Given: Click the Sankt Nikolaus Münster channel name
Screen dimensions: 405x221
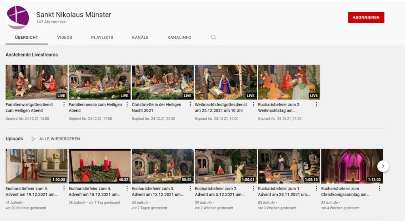Looking at the screenshot, I should coord(74,15).
